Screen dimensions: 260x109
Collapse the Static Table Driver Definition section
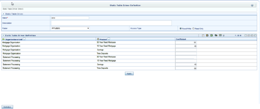coord(4,36)
